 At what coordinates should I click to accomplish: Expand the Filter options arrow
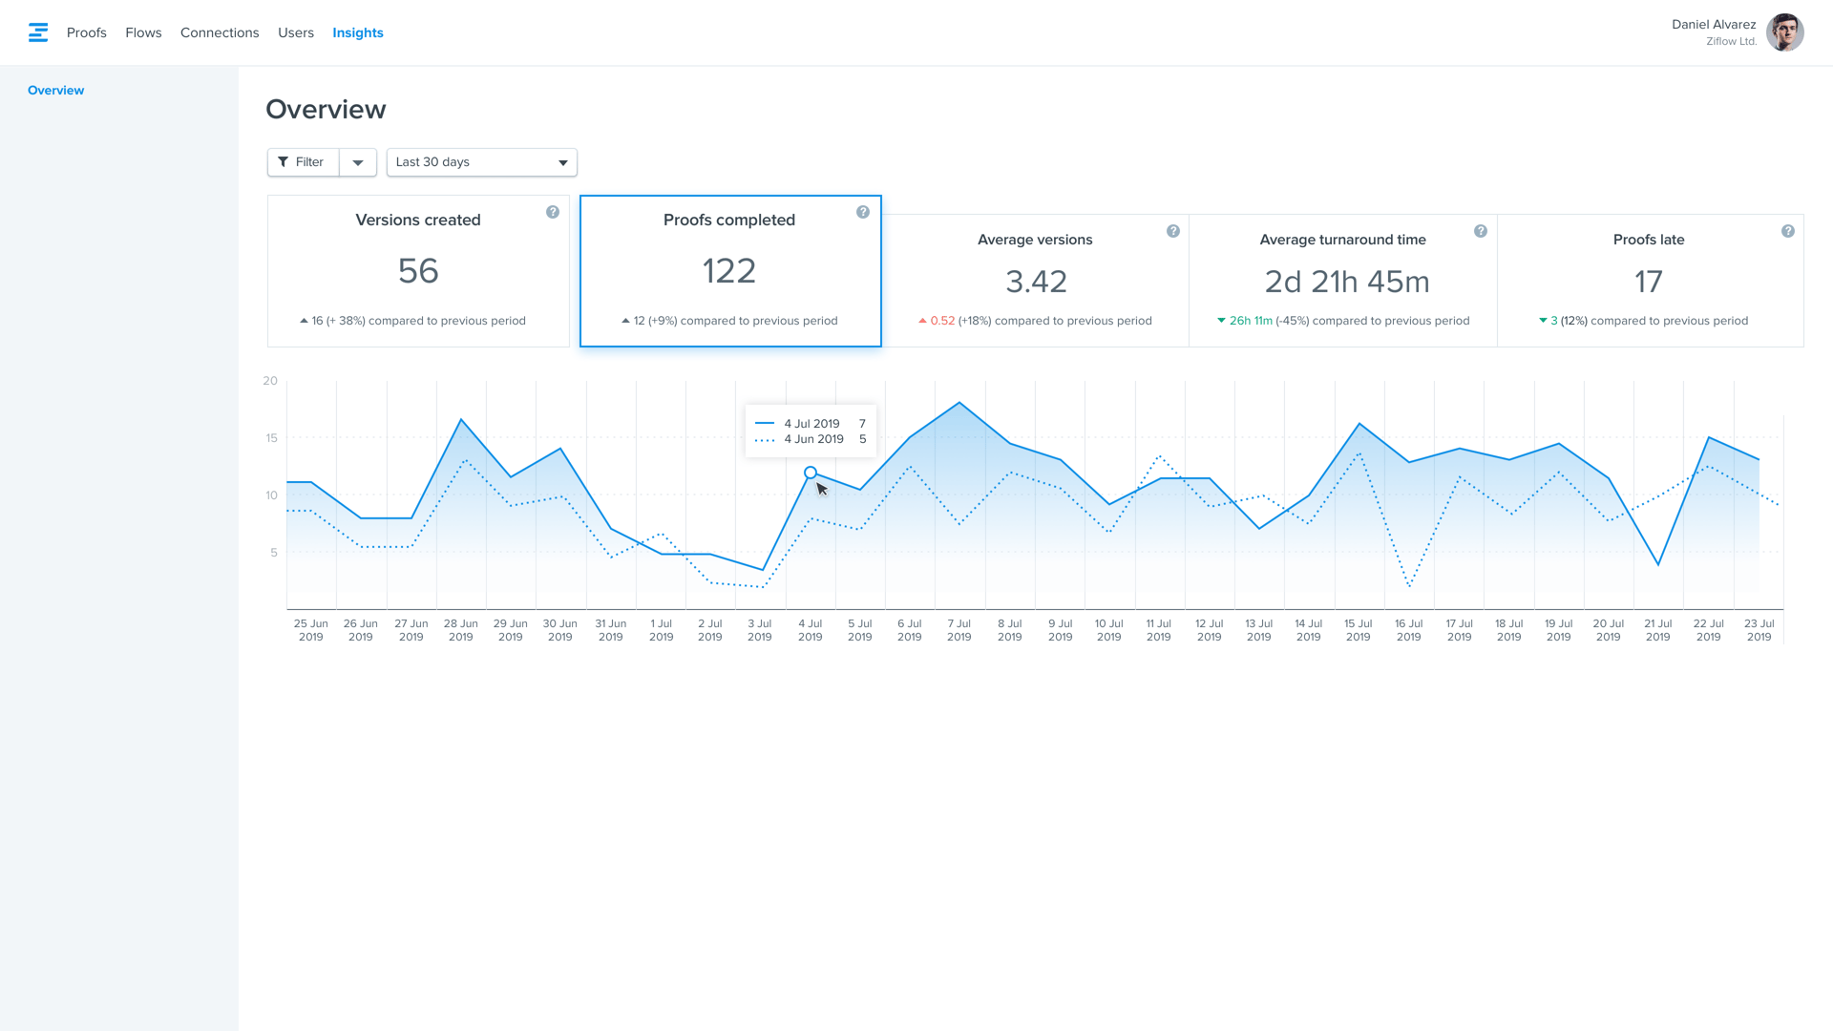[357, 162]
